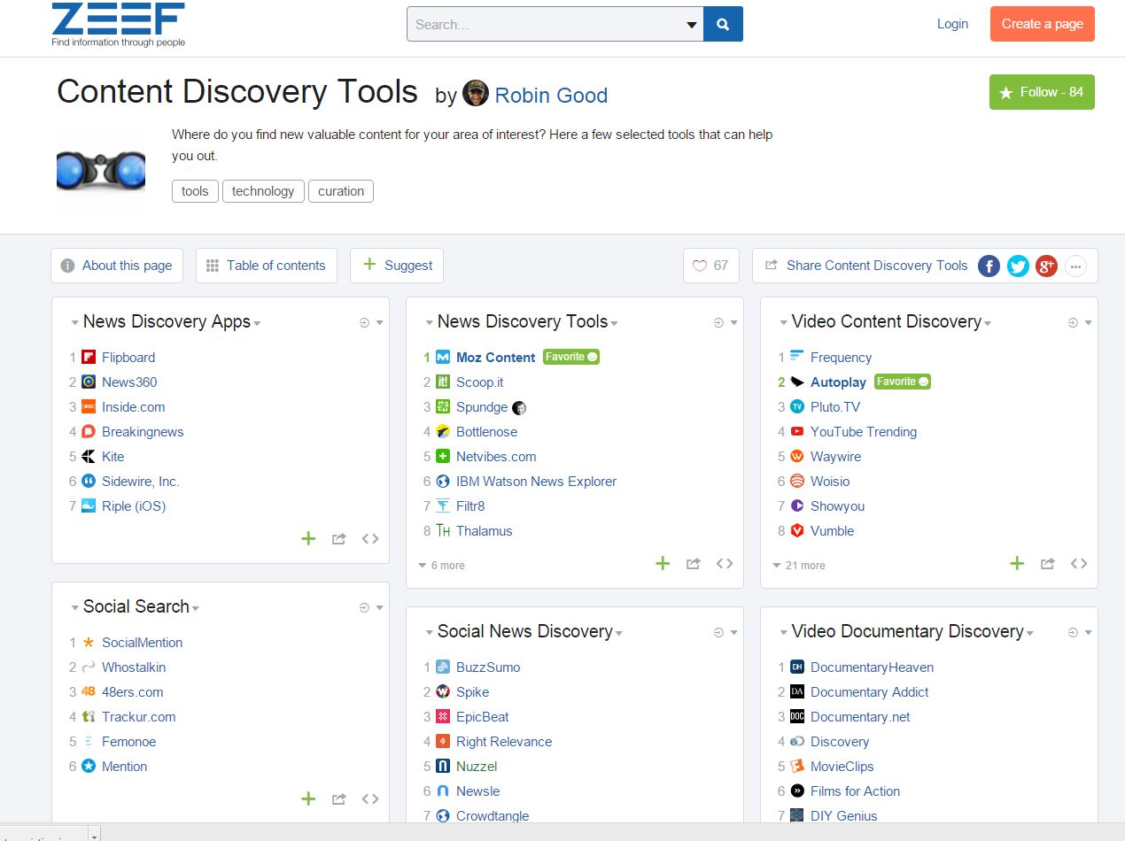Open IBM Watson News Explorer link
Viewport: 1125px width, 841px height.
(x=536, y=482)
